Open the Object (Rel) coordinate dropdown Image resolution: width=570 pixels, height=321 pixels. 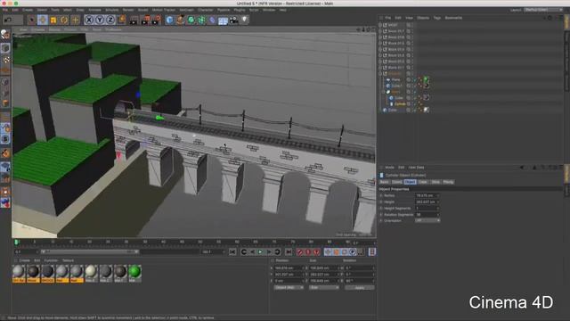pyautogui.click(x=289, y=287)
